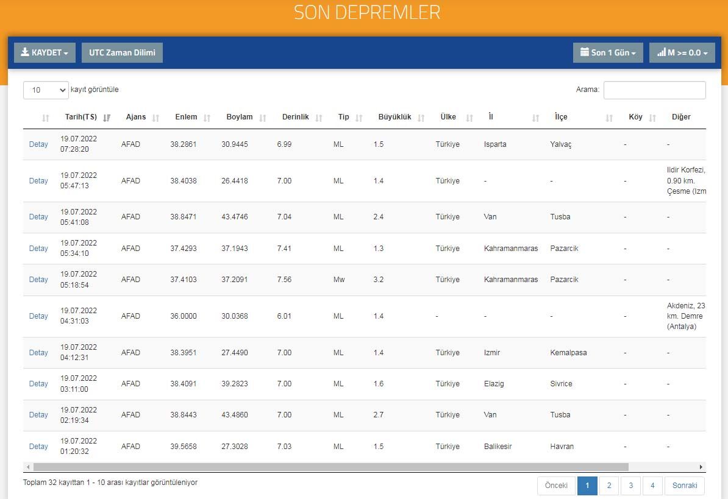The width and height of the screenshot is (728, 499).
Task: Sort by the Ülke column arrow icon
Action: click(x=469, y=118)
